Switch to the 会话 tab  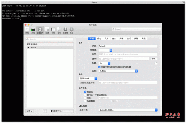(x=129, y=38)
